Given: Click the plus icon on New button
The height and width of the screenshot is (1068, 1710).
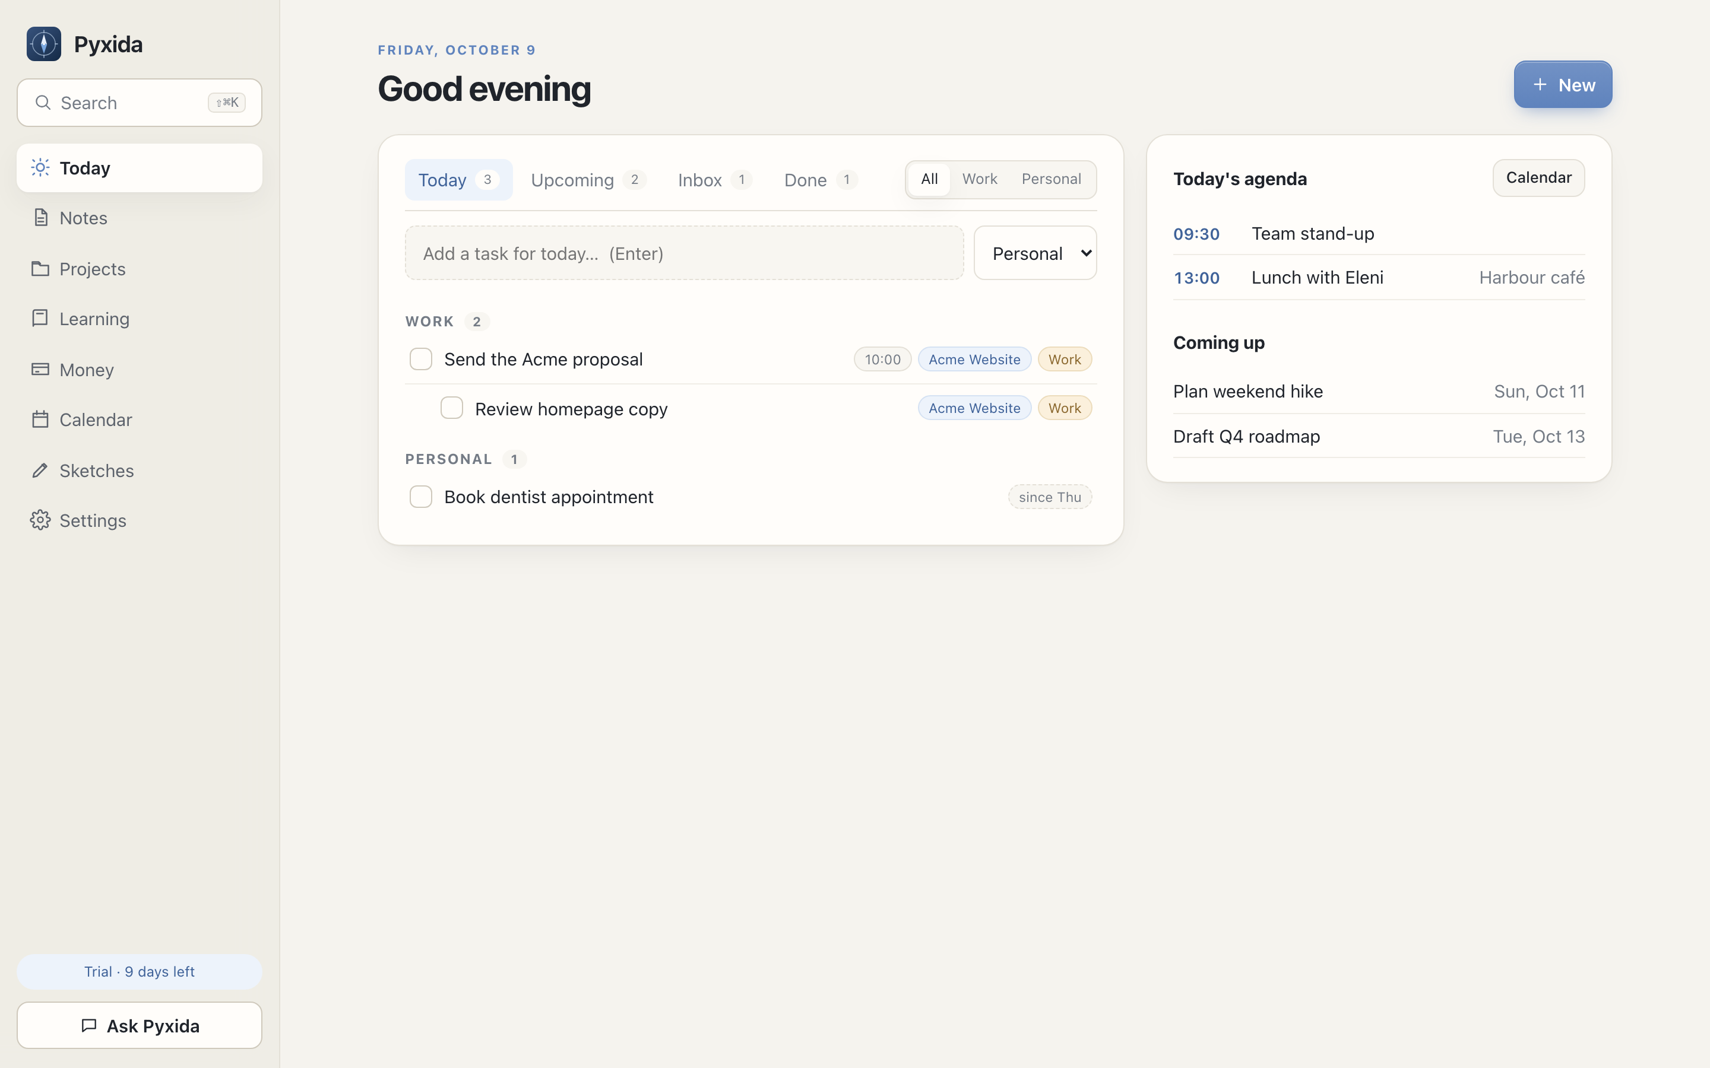Looking at the screenshot, I should pos(1540,84).
